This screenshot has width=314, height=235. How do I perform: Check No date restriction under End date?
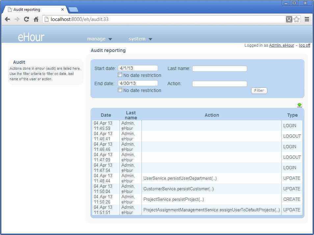pyautogui.click(x=120, y=90)
